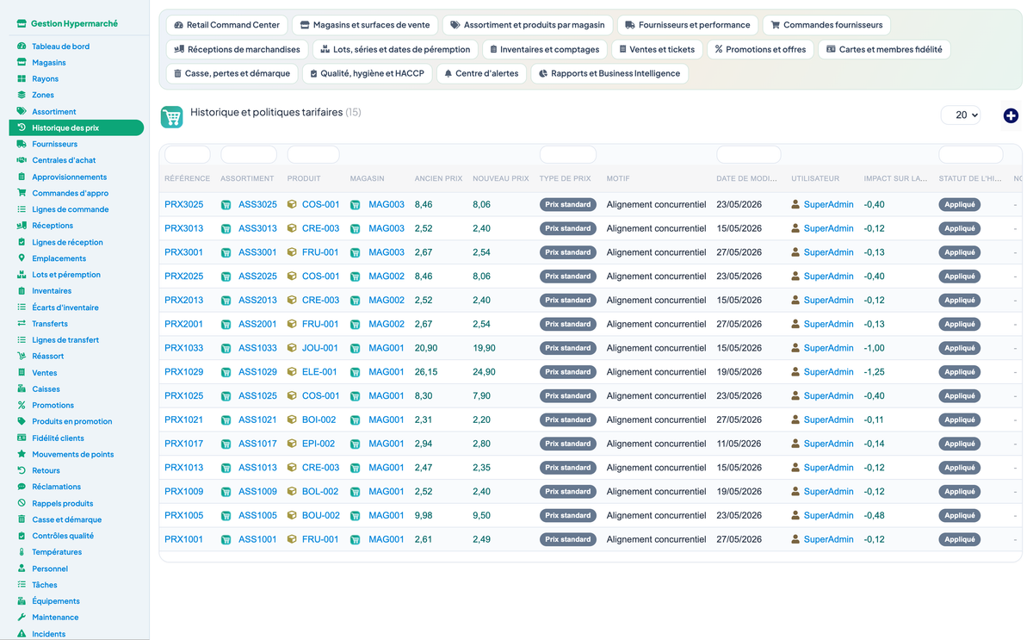Click the 19,90 new price in PRX1033 row
Viewport: 1033px width, 640px height.
tap(484, 348)
